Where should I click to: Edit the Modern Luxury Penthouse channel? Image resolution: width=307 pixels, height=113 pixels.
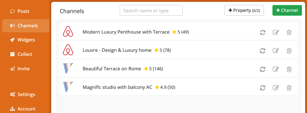276,32
